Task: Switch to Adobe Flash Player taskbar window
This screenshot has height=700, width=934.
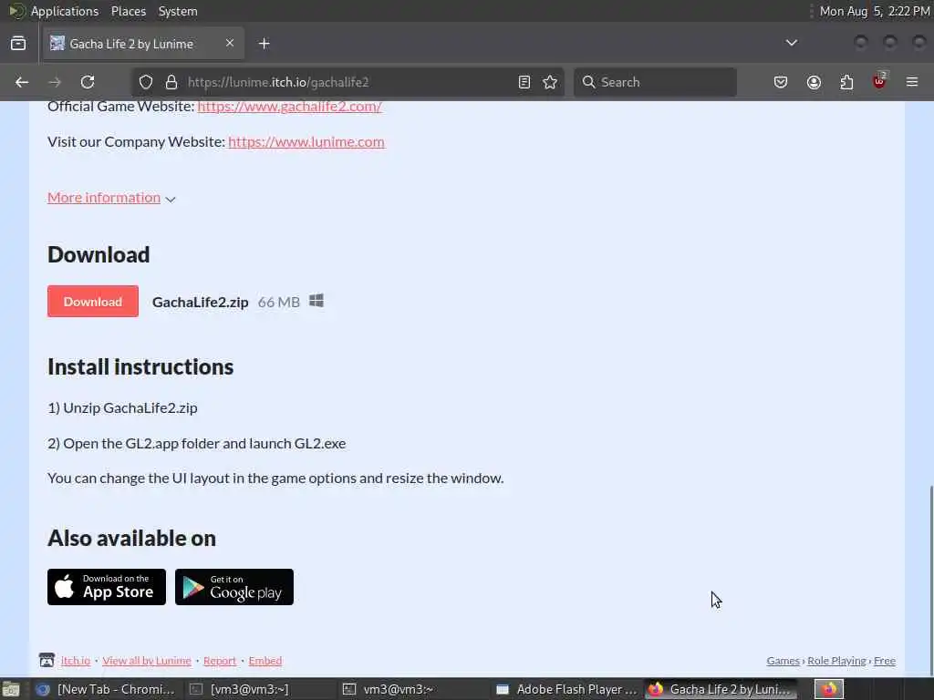Action: click(566, 689)
